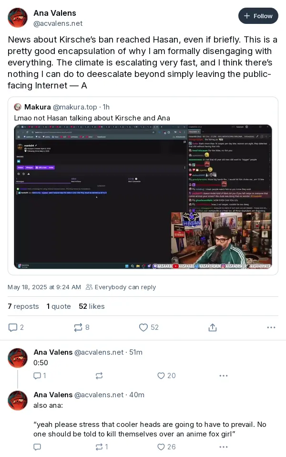286x457 pixels.
Task: Like the main post with the heart icon
Action: pyautogui.click(x=143, y=327)
